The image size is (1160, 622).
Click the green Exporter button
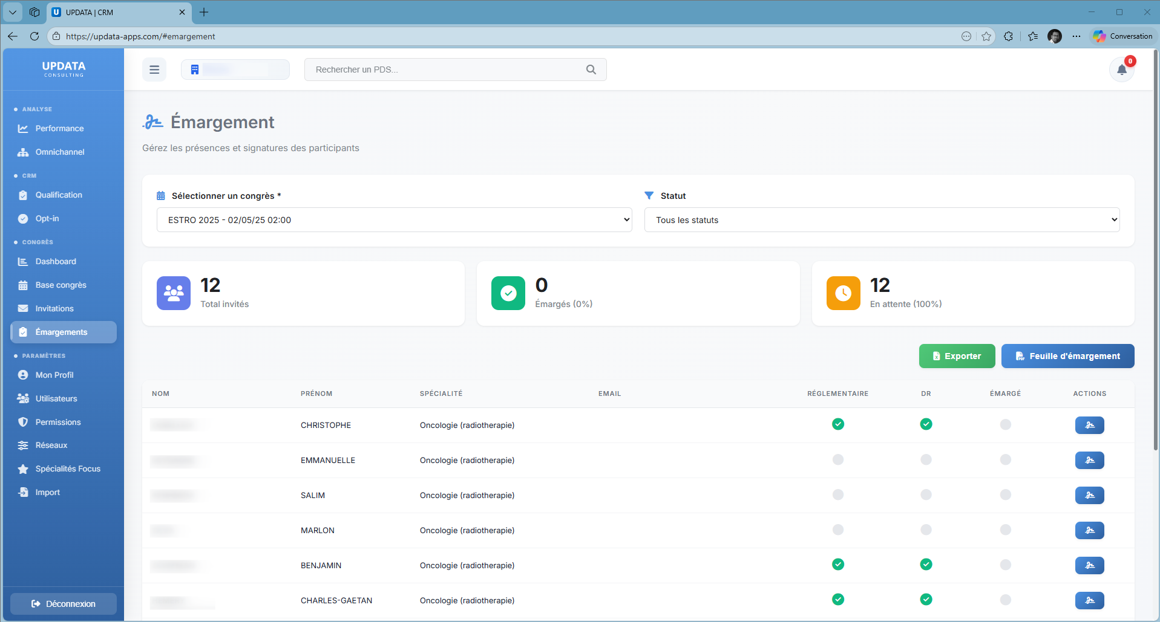coord(957,356)
